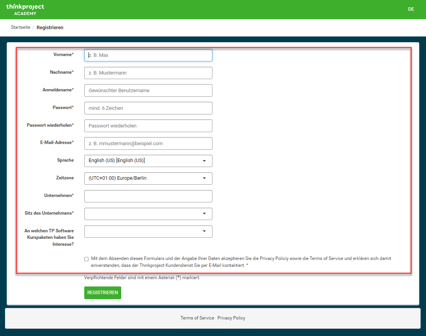Viewport: 426px width, 336px height.
Task: Click the Sprache dropdown arrow icon
Action: click(x=204, y=161)
